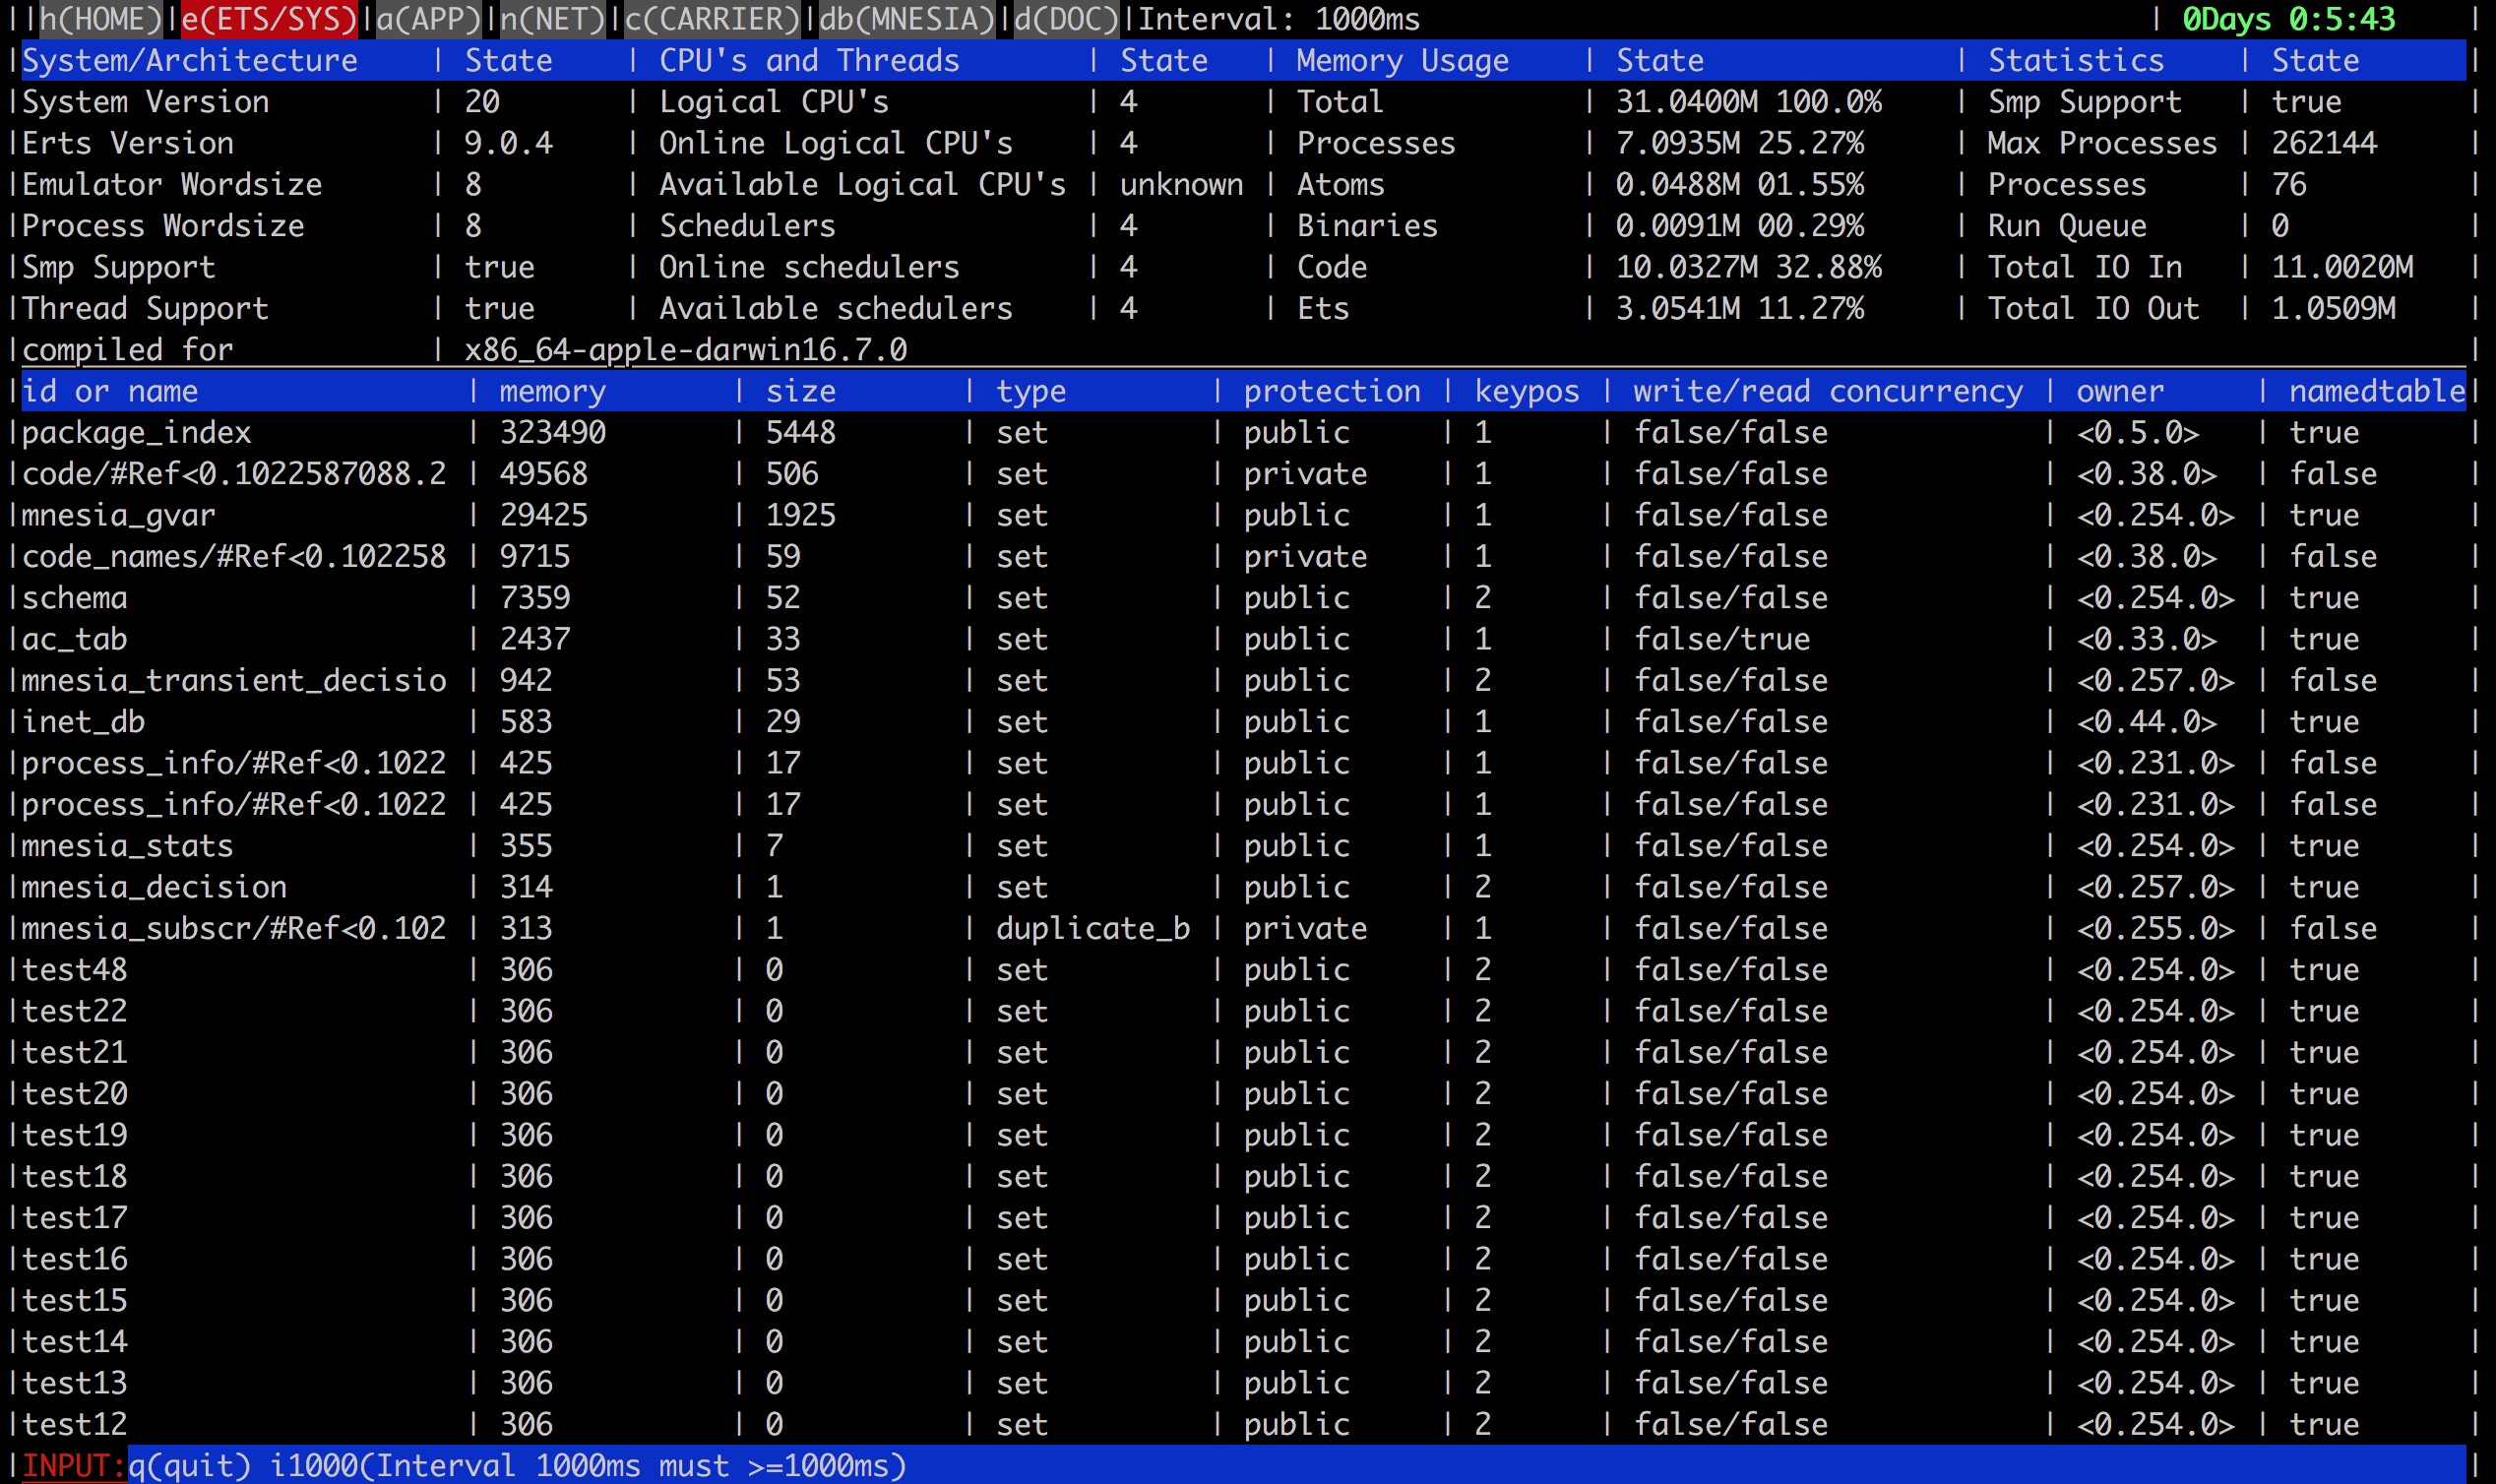2496x1484 pixels.
Task: Open the c(CARRIER) tab
Action: click(x=711, y=19)
